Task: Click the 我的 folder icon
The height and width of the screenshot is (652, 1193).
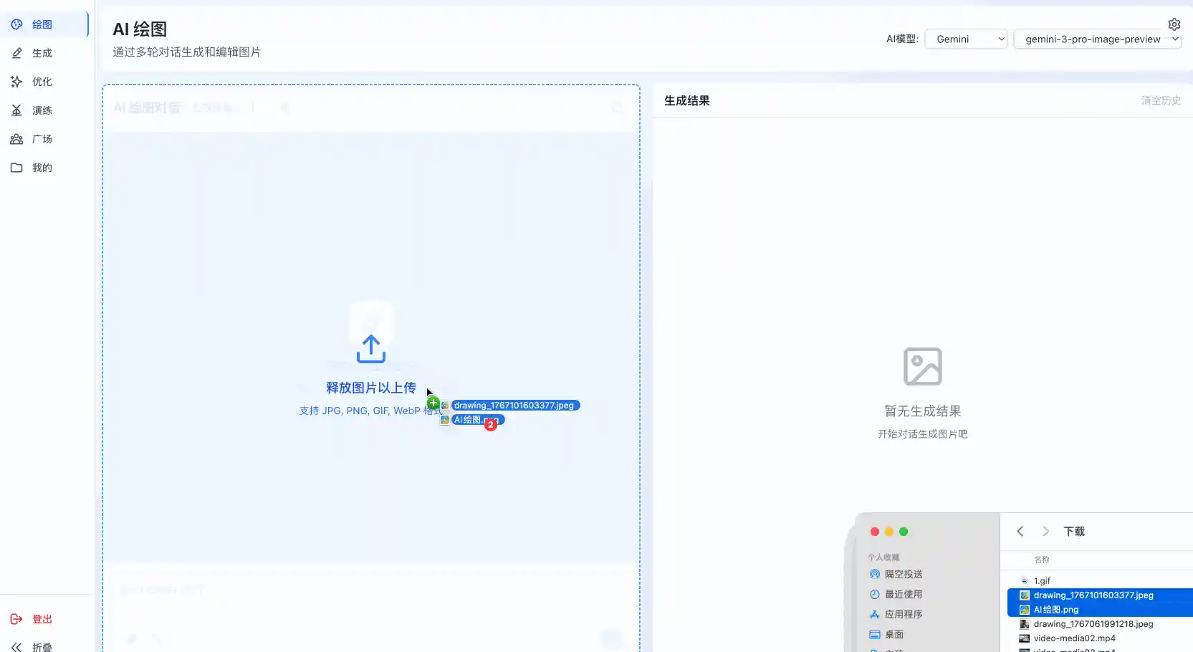Action: click(x=16, y=168)
